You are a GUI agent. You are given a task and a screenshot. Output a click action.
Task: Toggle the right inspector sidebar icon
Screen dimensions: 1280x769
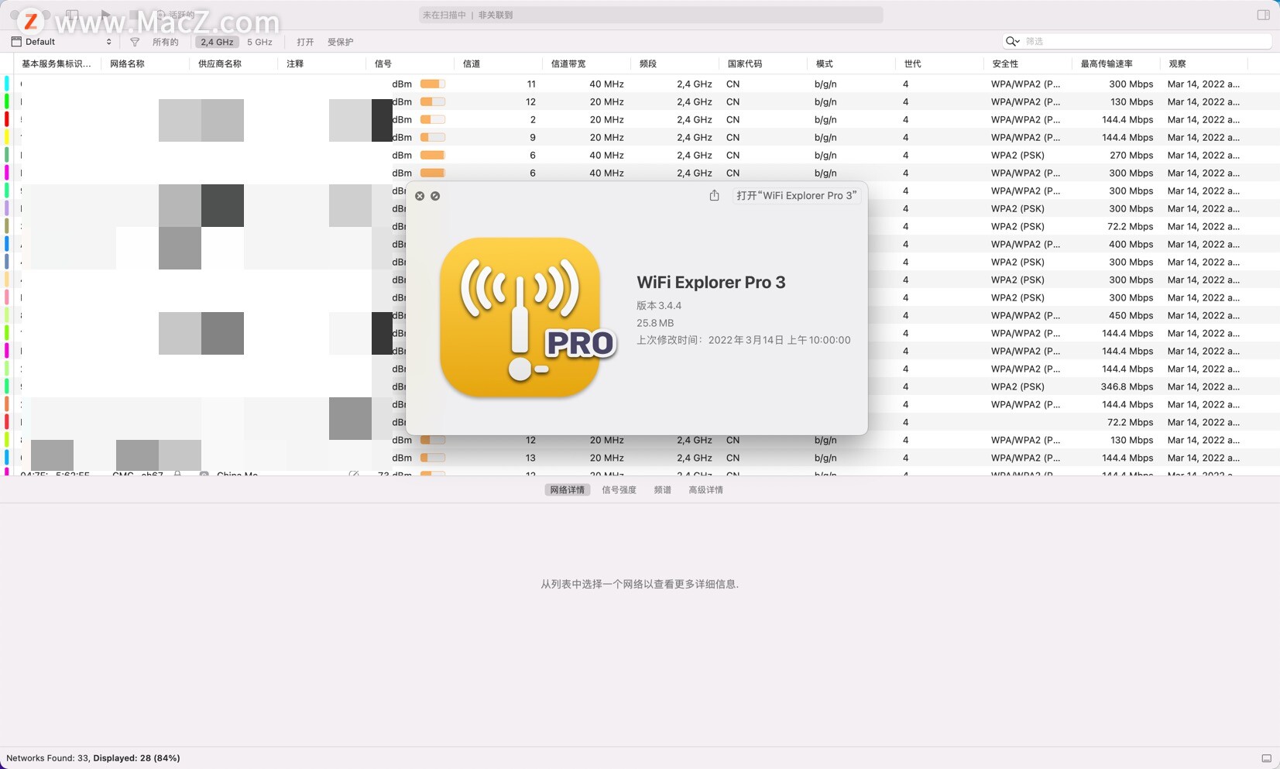(1263, 15)
